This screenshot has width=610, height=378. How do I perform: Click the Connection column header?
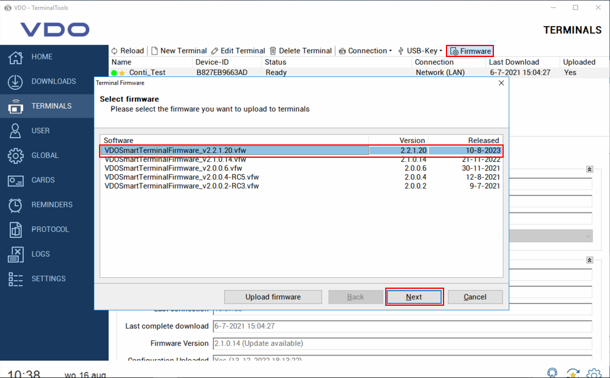point(448,62)
